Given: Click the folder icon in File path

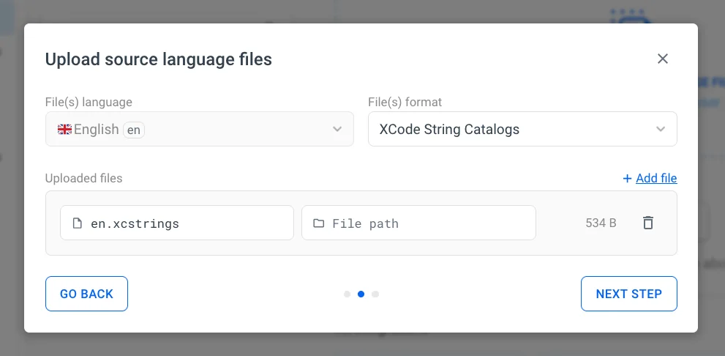Looking at the screenshot, I should click(x=318, y=223).
